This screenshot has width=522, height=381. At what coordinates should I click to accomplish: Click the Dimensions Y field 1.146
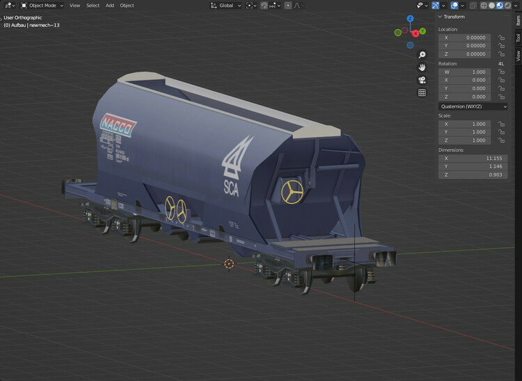(473, 166)
